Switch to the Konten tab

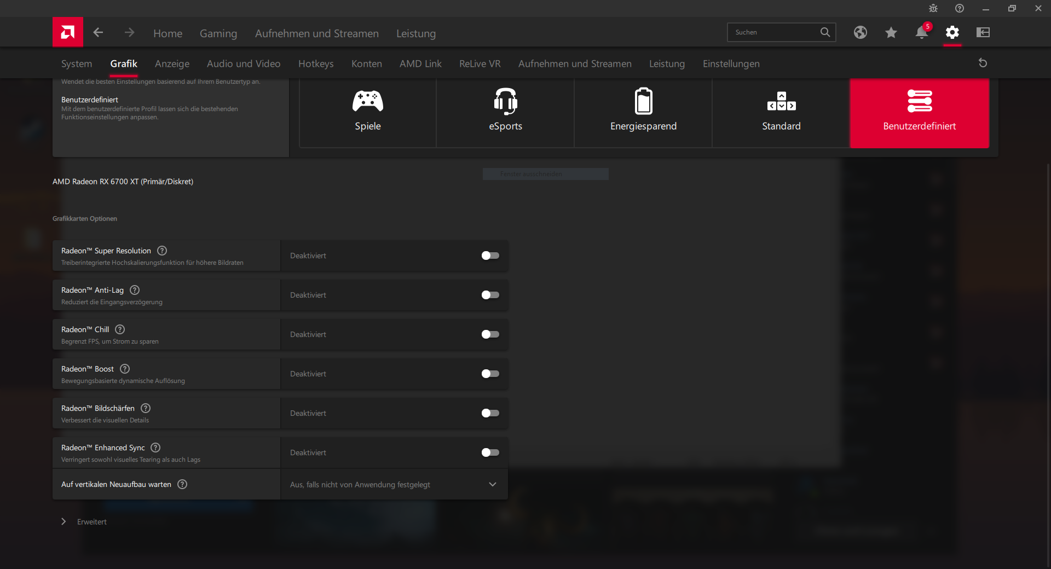[367, 63]
